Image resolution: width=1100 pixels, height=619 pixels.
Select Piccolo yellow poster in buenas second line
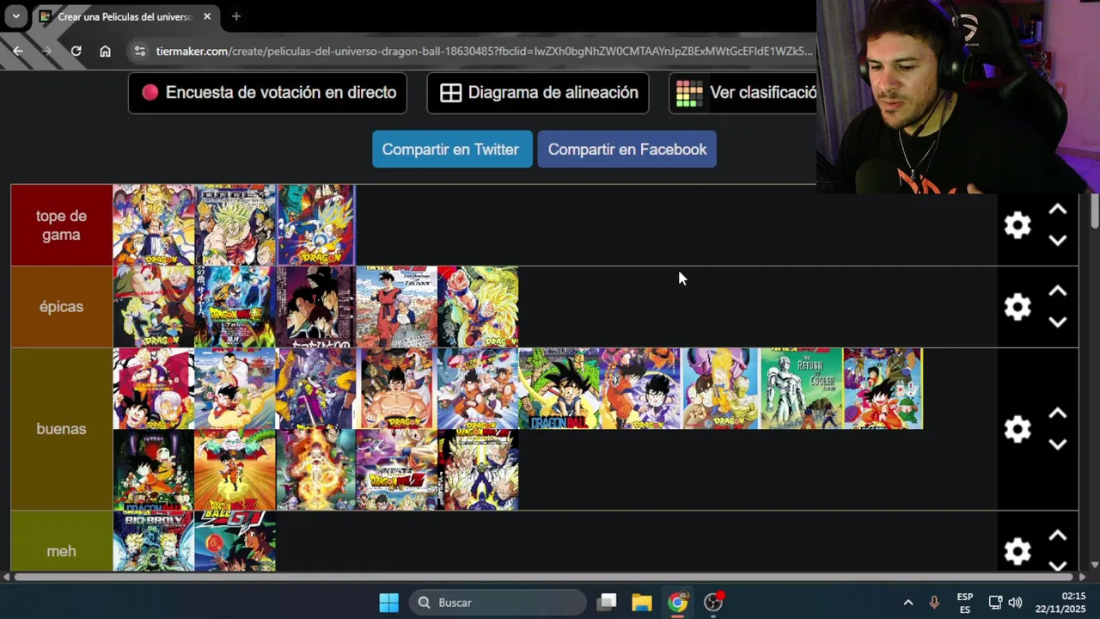(235, 470)
